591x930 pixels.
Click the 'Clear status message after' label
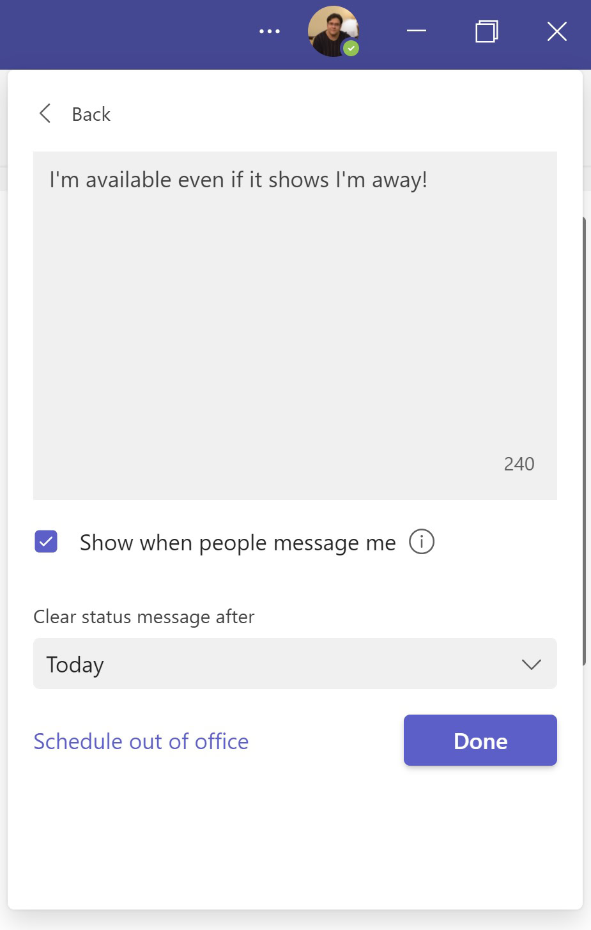[x=144, y=617]
